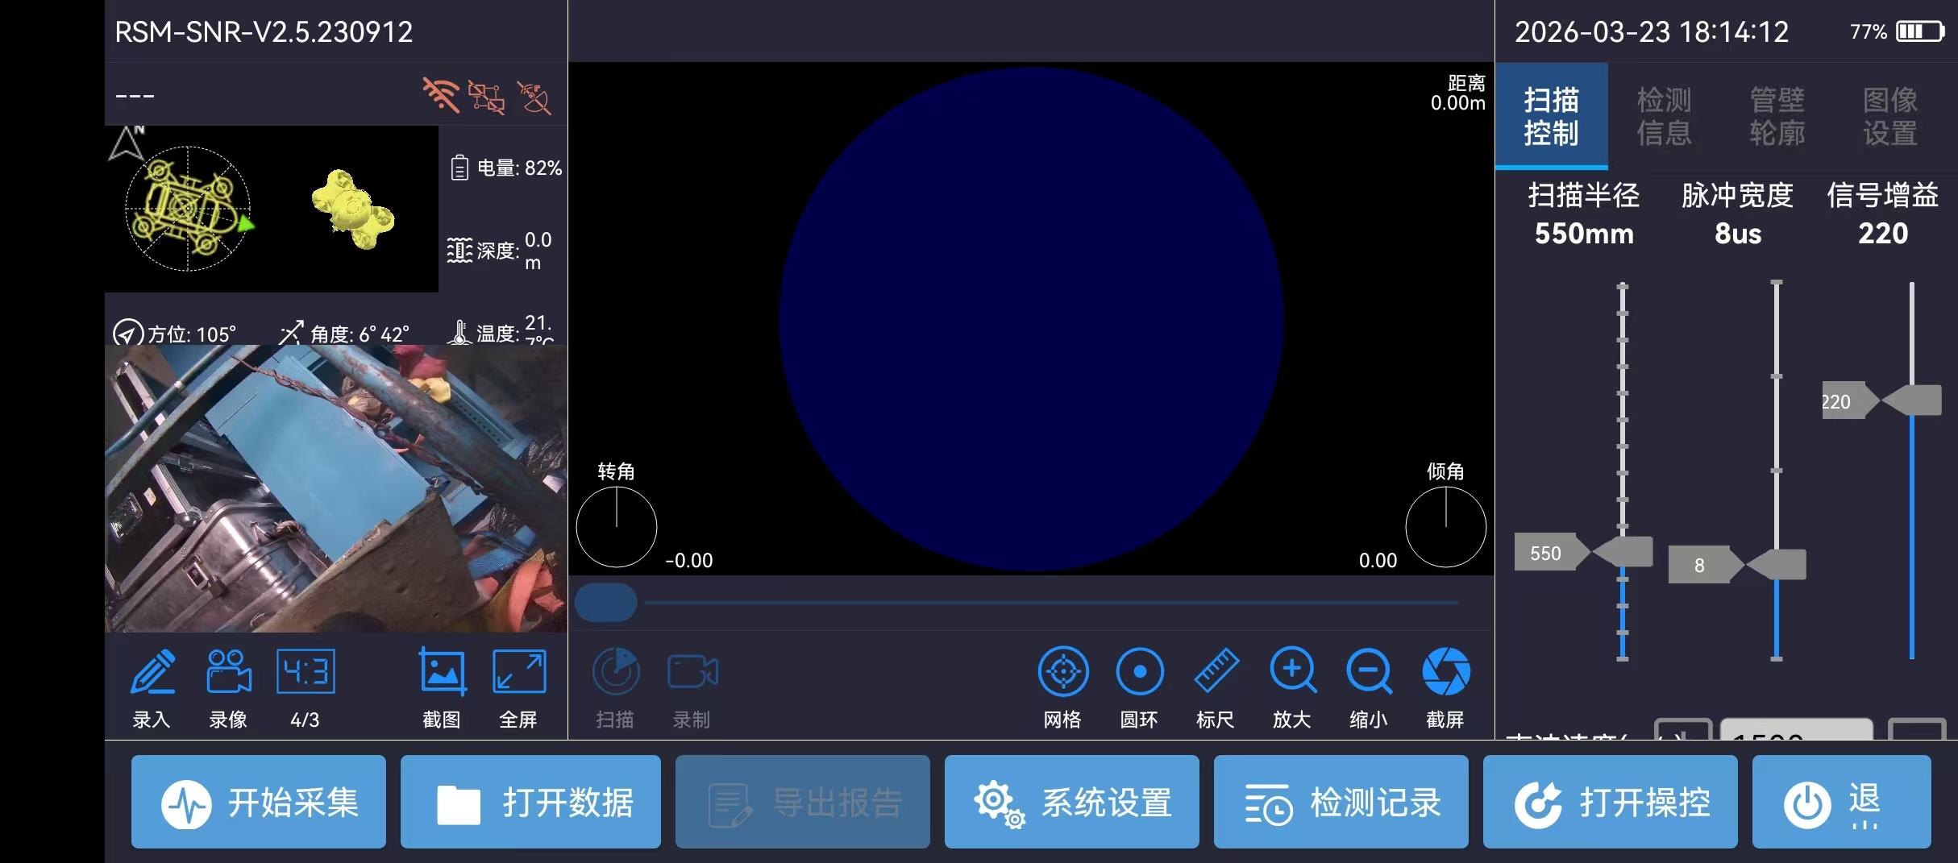The image size is (1958, 863).
Task: Expand camera view with 全屏 icon
Action: click(519, 672)
